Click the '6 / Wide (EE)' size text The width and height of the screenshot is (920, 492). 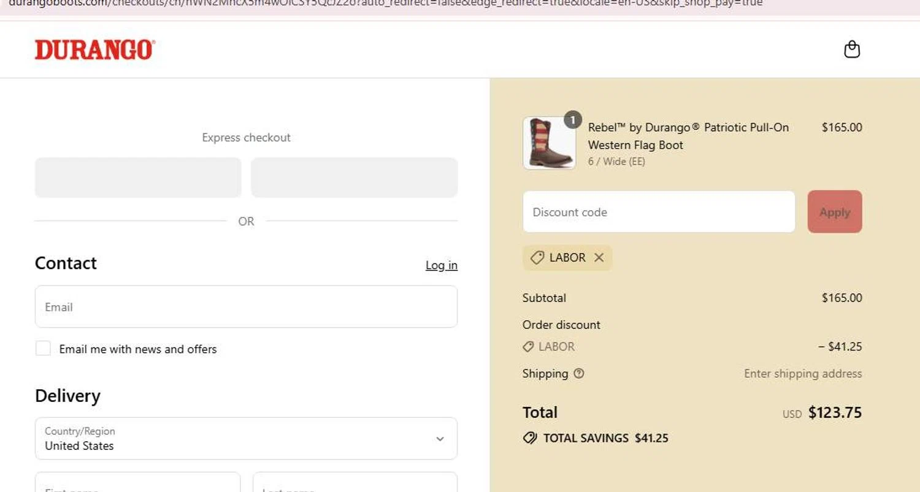(x=616, y=162)
